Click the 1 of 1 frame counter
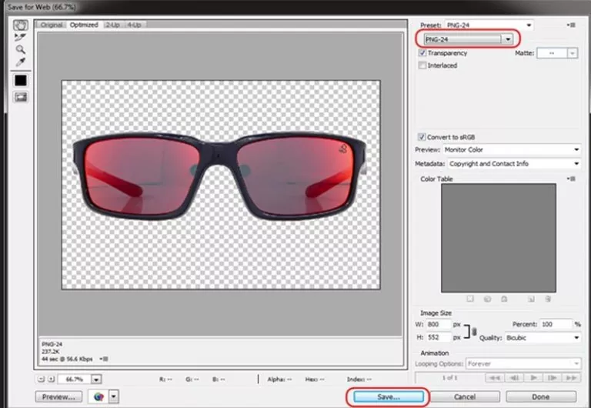The width and height of the screenshot is (591, 408). [450, 377]
